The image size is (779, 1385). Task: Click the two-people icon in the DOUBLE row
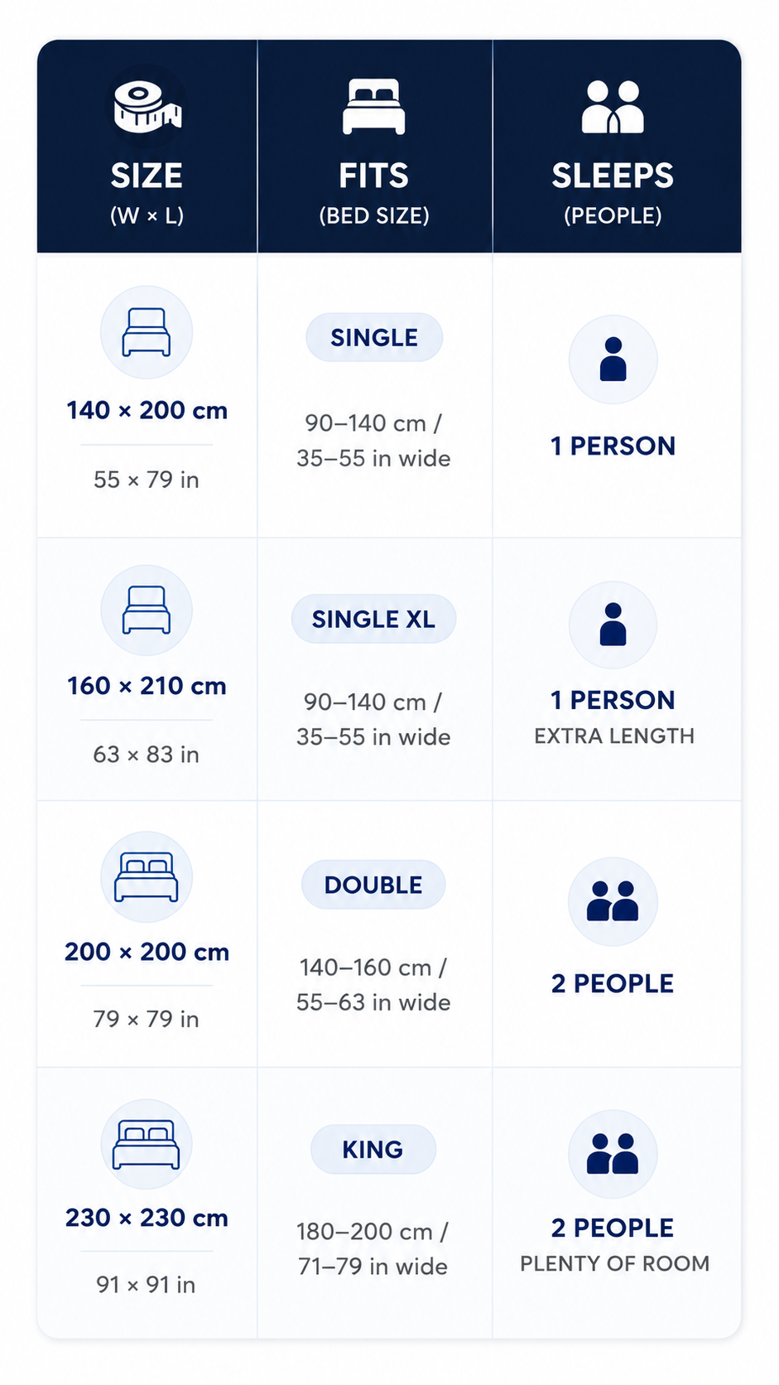tap(613, 901)
